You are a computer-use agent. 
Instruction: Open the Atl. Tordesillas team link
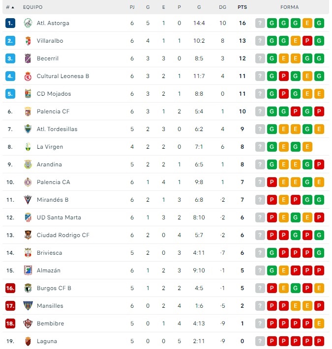57,129
